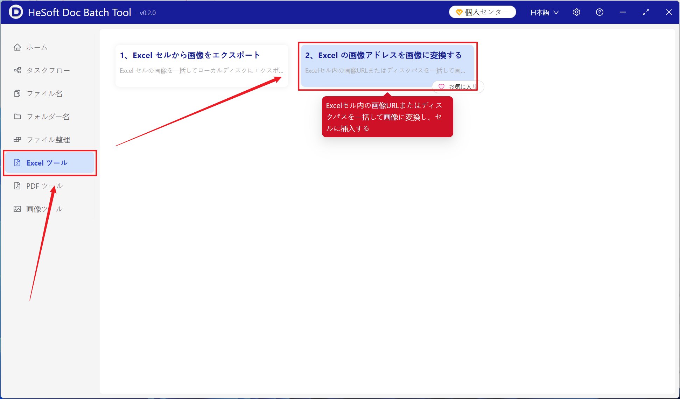Open タスクフロー in the sidebar
680x399 pixels.
[x=50, y=70]
